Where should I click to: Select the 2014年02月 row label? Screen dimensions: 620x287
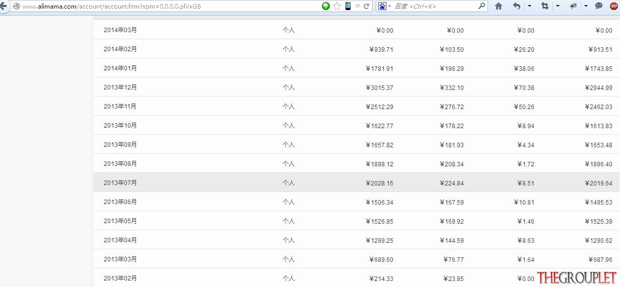click(x=120, y=49)
